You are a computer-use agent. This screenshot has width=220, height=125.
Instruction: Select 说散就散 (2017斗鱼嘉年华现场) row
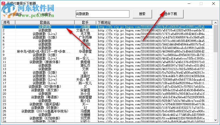coord(107,111)
